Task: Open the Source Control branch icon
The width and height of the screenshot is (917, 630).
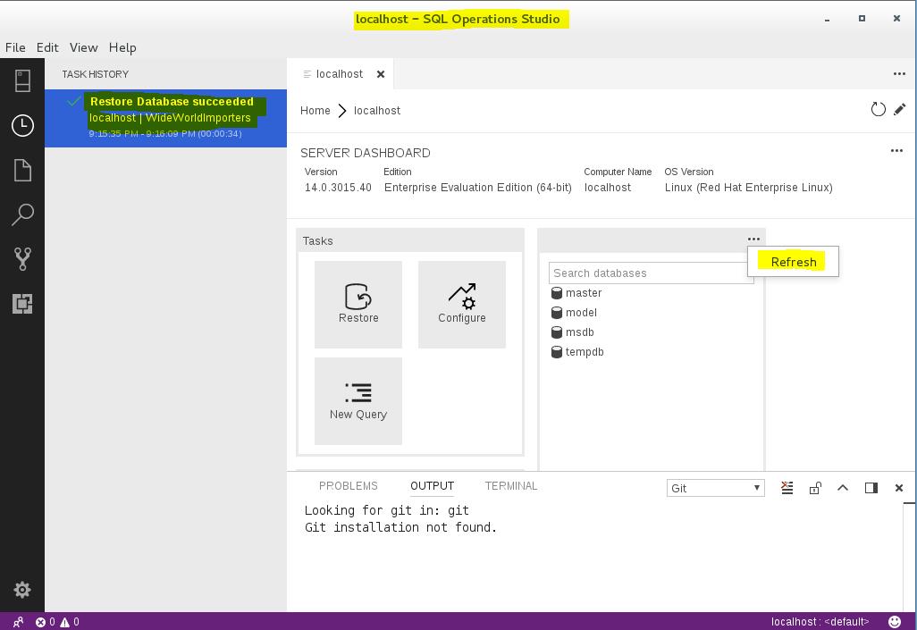Action: 22,259
